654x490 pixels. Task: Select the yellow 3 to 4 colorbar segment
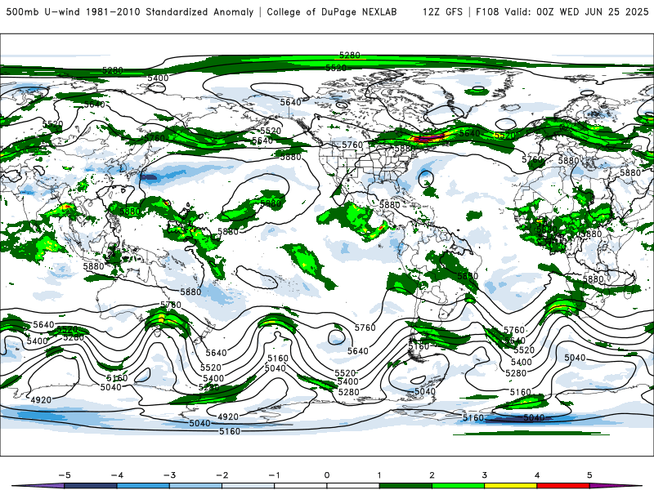tap(511, 486)
